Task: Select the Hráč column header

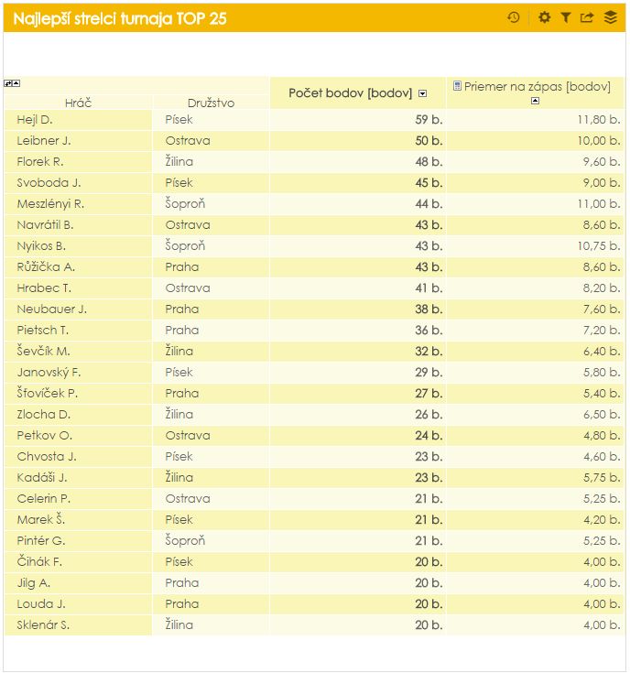Action: tap(78, 103)
